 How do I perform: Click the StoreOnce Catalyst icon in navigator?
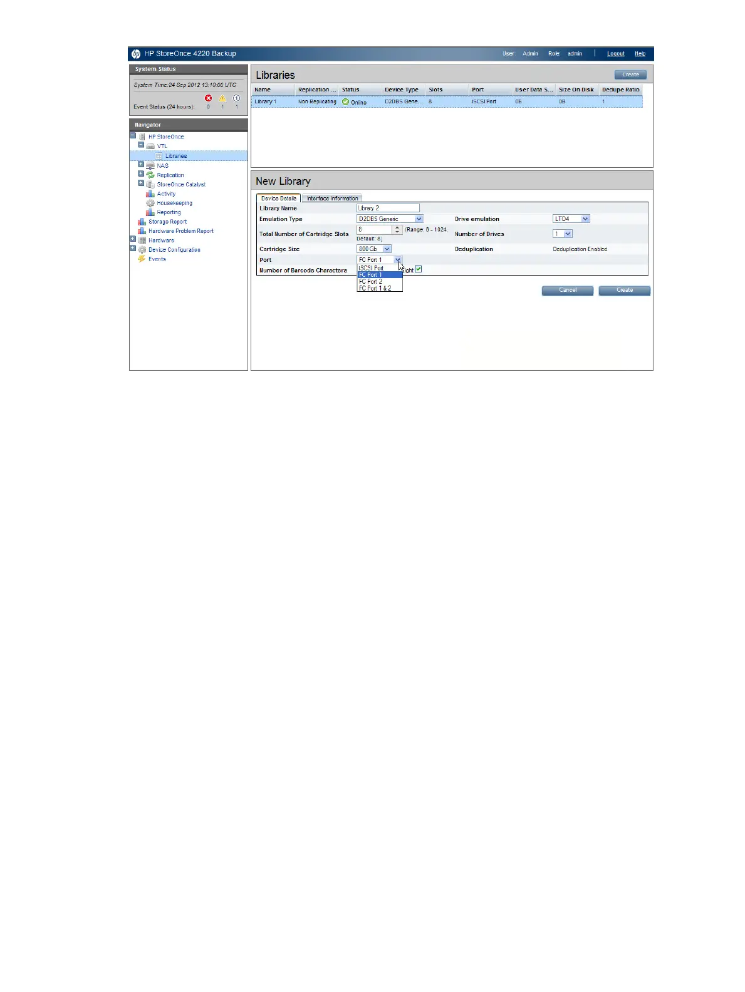[x=150, y=185]
